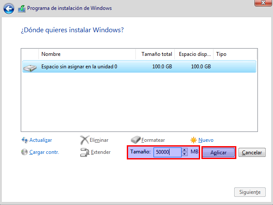The width and height of the screenshot is (273, 205).
Task: Click the Nuevo orange star icon
Action: (194, 140)
